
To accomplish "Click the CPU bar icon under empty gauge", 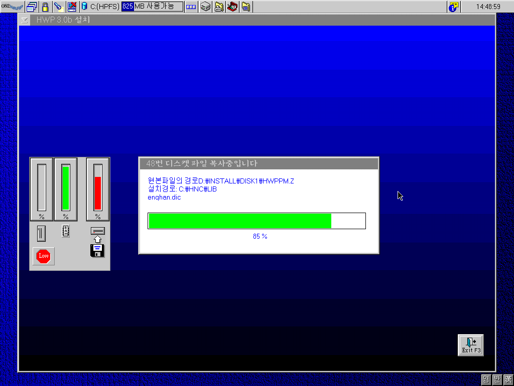I will (41, 233).
